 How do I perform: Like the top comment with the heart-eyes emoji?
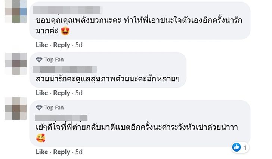(x=42, y=45)
